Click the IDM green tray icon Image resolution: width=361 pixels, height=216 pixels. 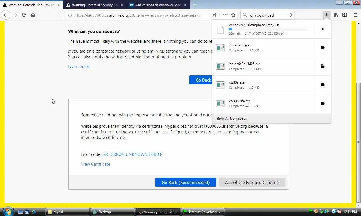tap(311, 211)
